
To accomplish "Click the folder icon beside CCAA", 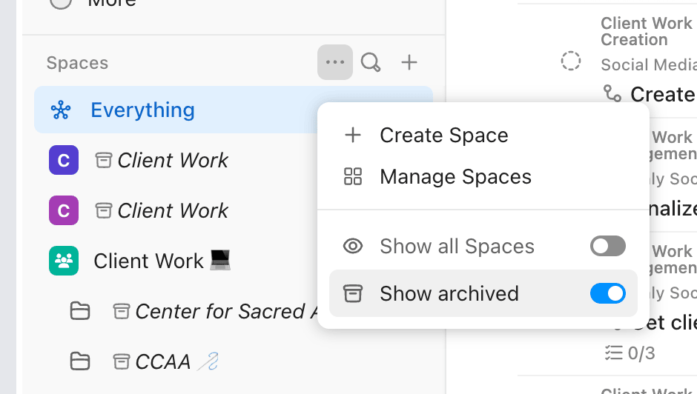I will point(80,361).
